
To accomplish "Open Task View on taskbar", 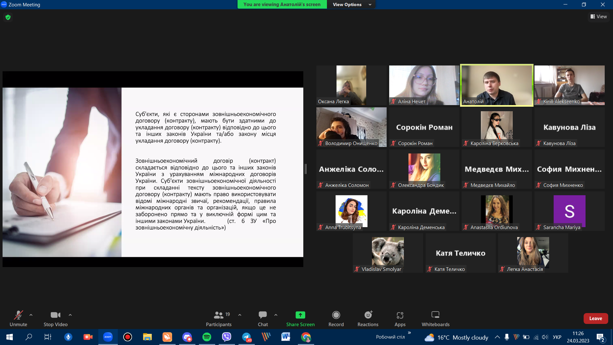I will [48, 337].
